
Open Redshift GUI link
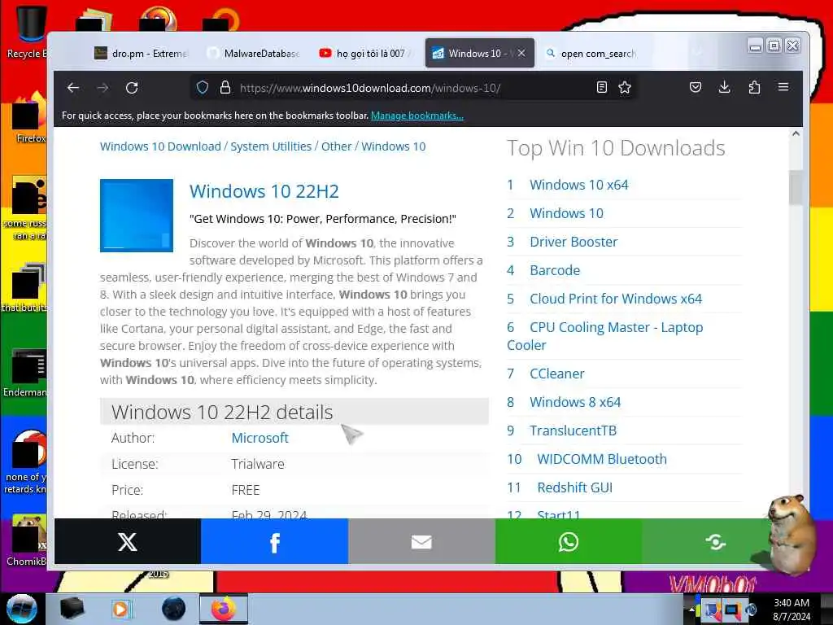click(x=575, y=487)
